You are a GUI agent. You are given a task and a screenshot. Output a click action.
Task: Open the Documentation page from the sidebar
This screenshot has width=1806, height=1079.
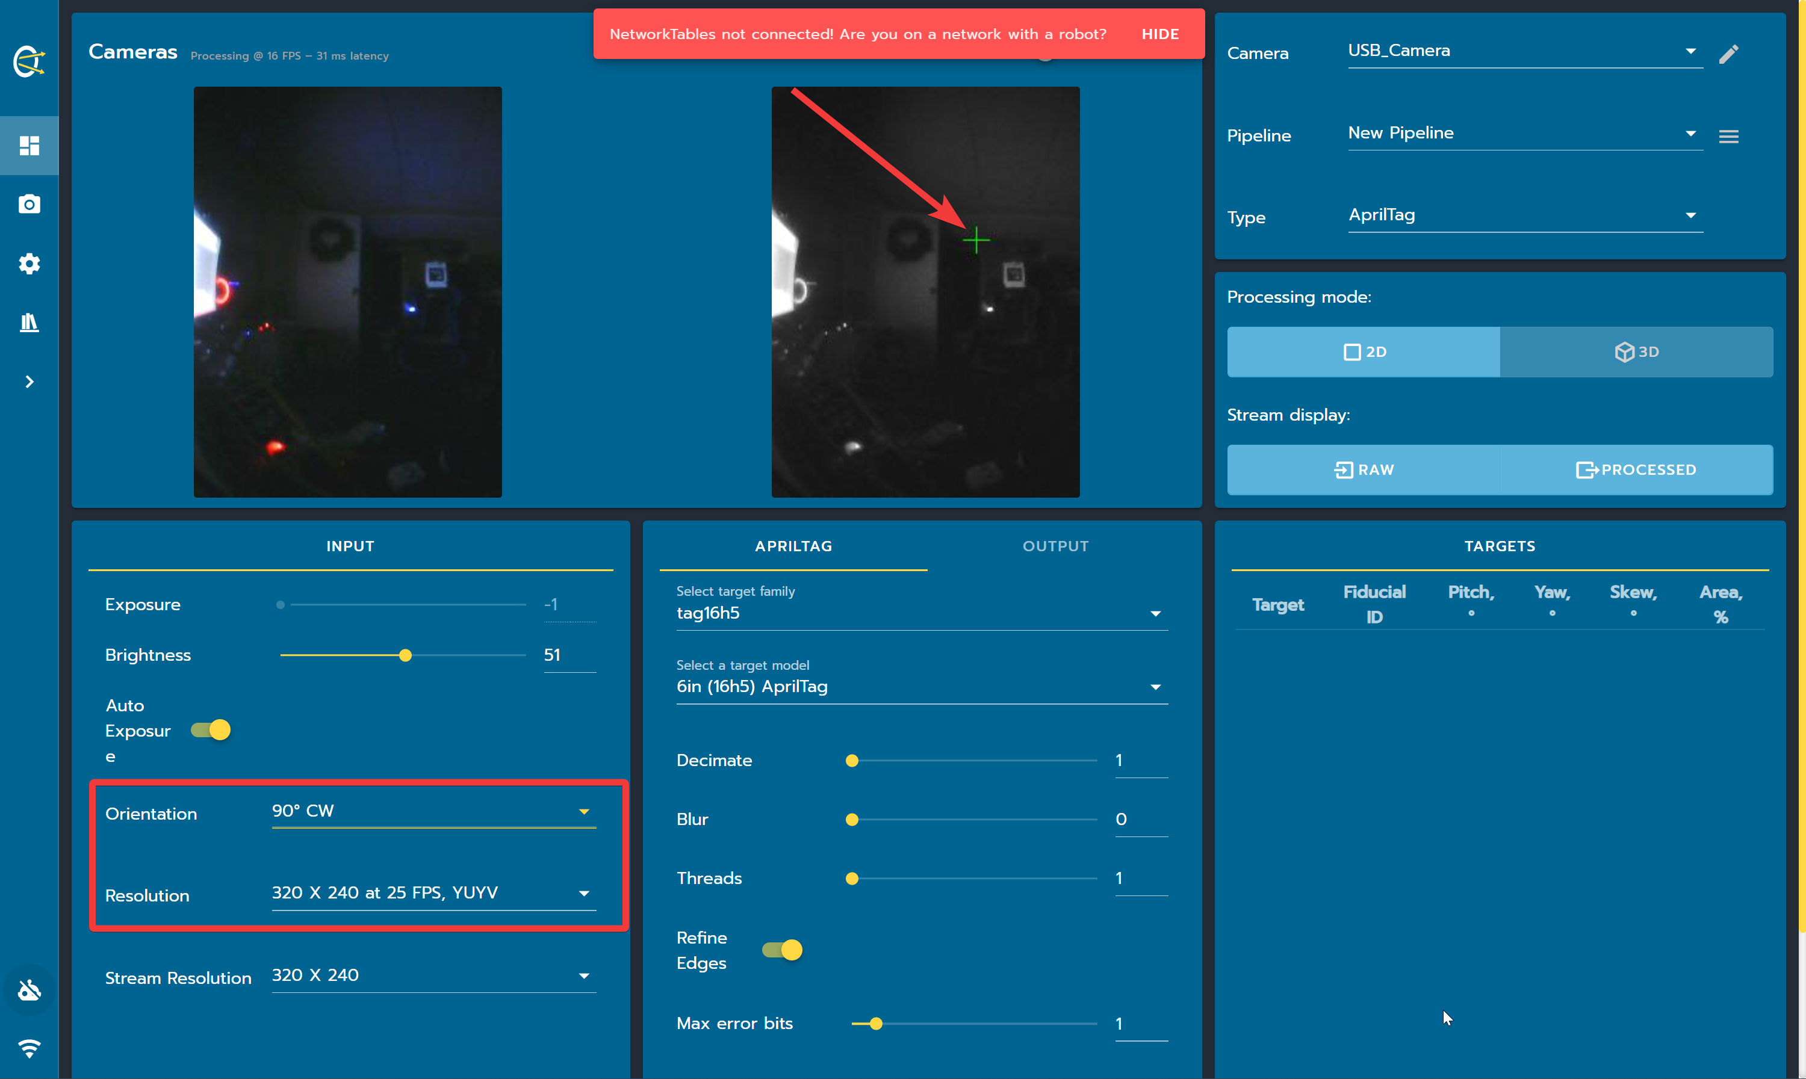[x=29, y=322]
